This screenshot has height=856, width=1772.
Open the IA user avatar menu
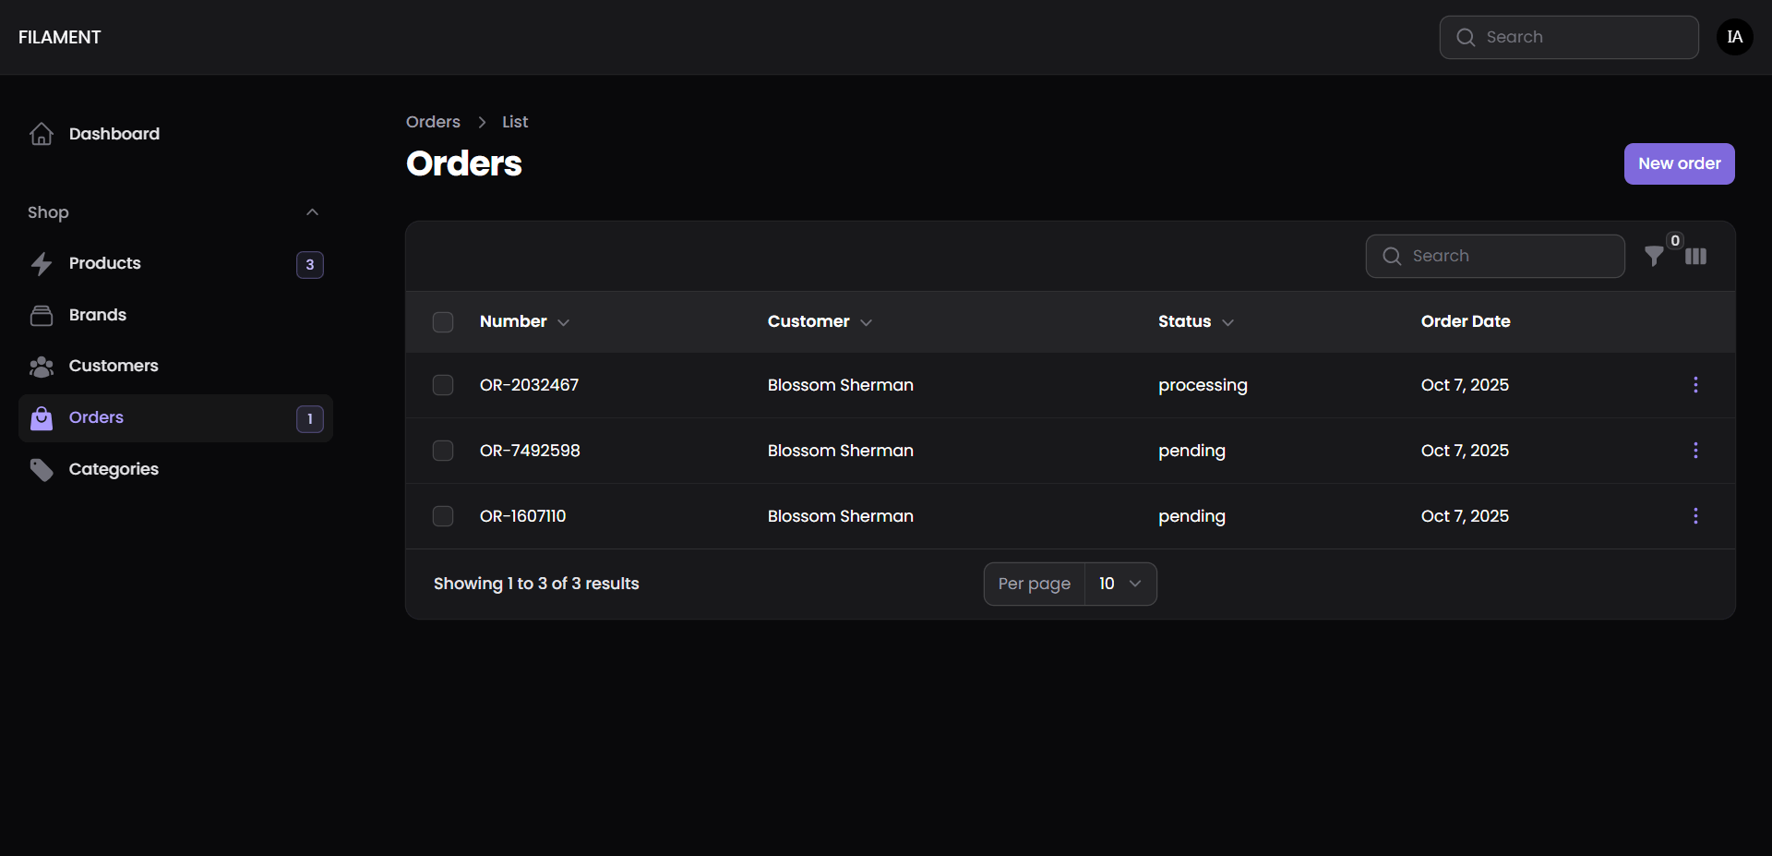pos(1735,37)
